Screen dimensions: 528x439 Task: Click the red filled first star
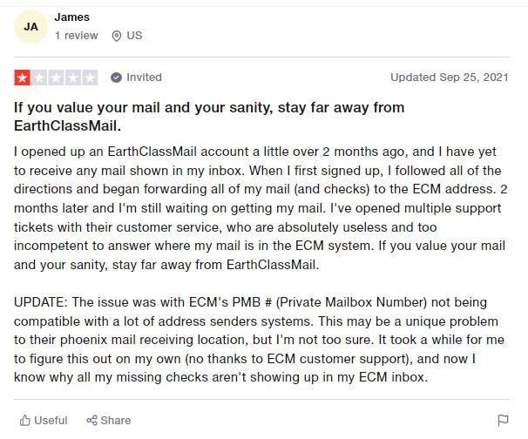22,78
